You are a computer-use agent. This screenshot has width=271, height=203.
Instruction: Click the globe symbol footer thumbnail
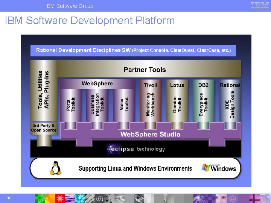232,198
